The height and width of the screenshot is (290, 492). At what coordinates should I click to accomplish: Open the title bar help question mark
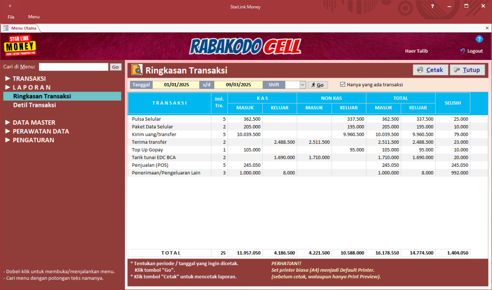(x=432, y=6)
